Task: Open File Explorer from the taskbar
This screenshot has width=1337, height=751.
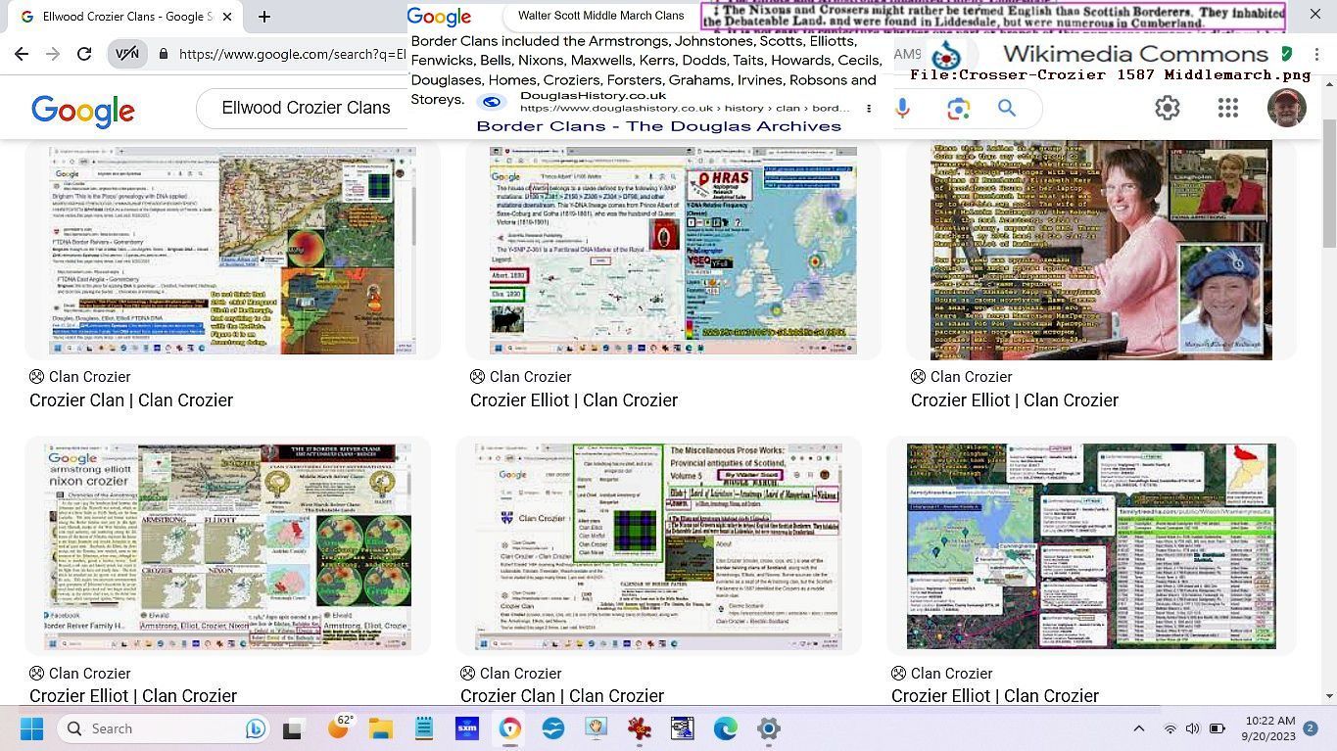Action: [381, 728]
